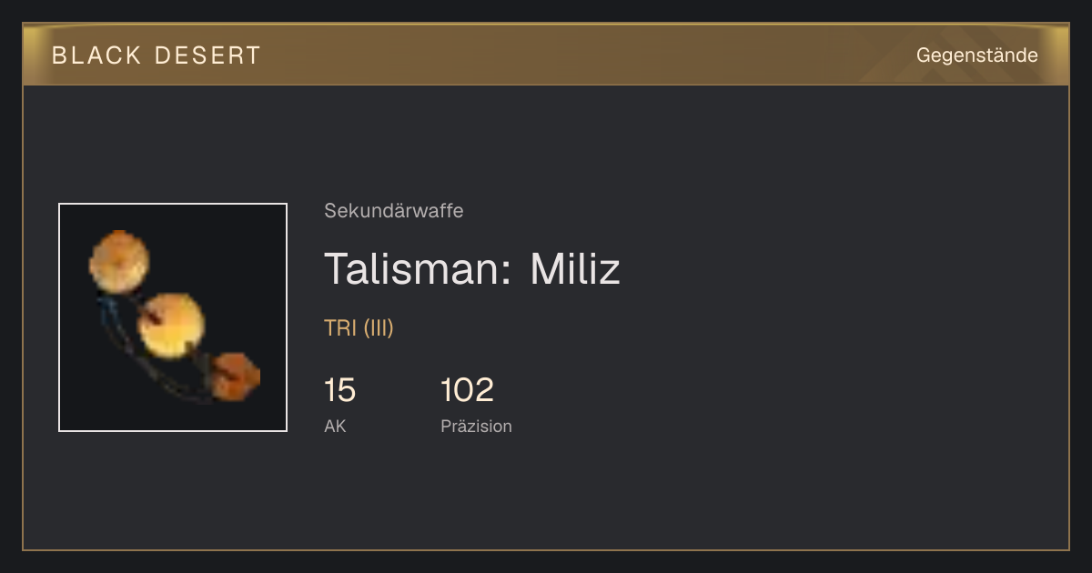Click the AK stat label
Image resolution: width=1092 pixels, height=573 pixels.
pos(335,426)
